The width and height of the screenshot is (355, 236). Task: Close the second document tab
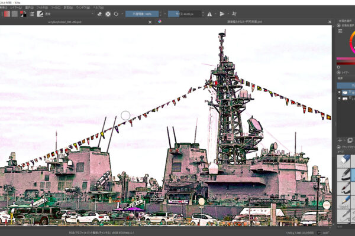pyautogui.click(x=330, y=22)
